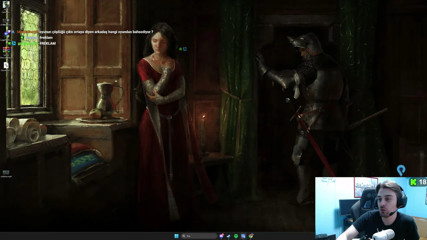Open Steam from the taskbar
Screen dimensions: 427x240
[229, 236]
